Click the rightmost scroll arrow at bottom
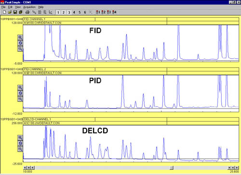 click(237, 168)
